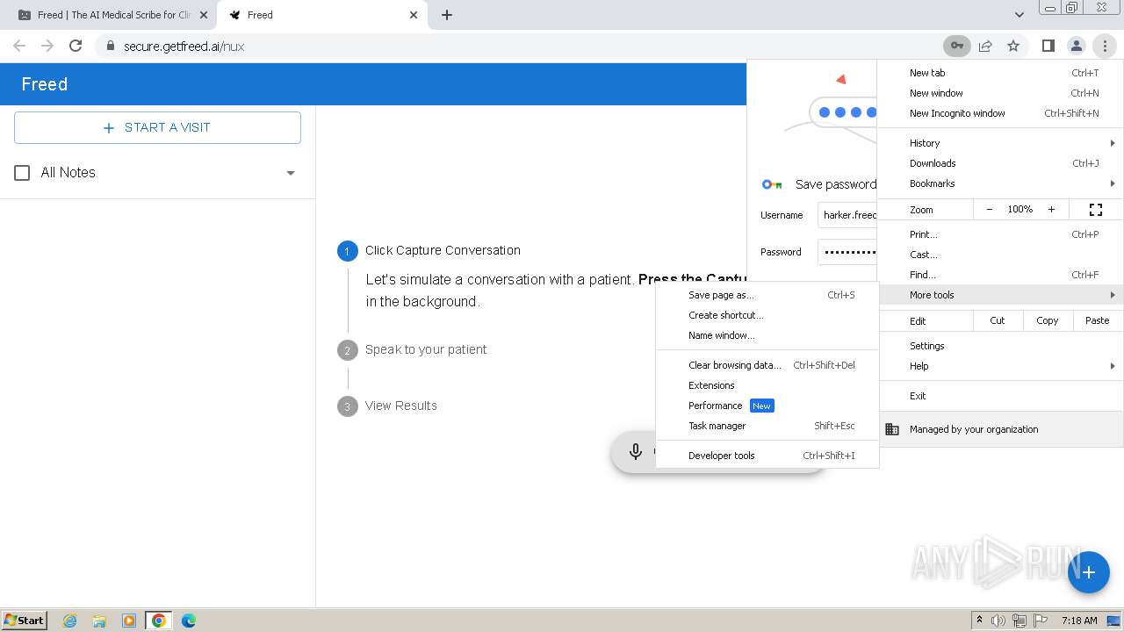
Task: Open Performance menu item
Action: (x=767, y=406)
